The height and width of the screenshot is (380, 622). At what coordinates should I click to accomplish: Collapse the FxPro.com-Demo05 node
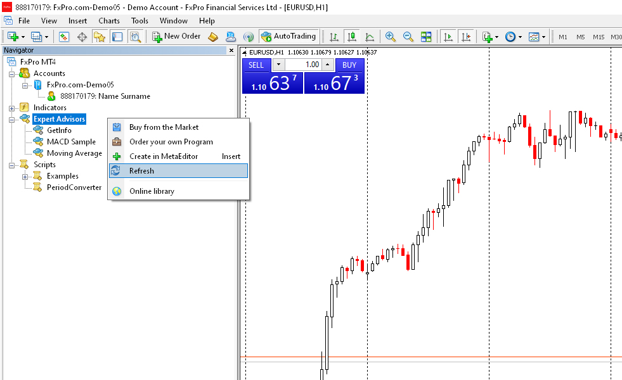[25, 85]
